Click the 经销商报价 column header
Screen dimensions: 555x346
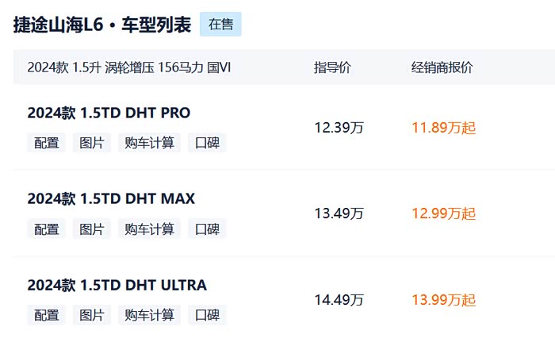442,67
